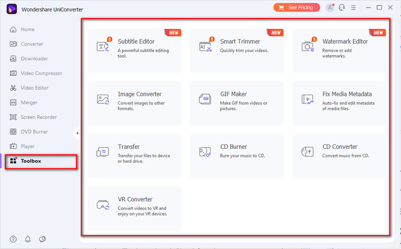401x249 pixels.
Task: Open the hamburger menu in title bar
Action: [x=353, y=8]
